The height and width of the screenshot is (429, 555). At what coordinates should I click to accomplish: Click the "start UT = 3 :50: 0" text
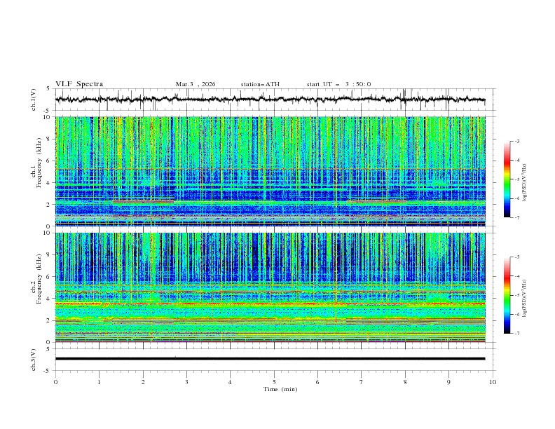(x=338, y=84)
